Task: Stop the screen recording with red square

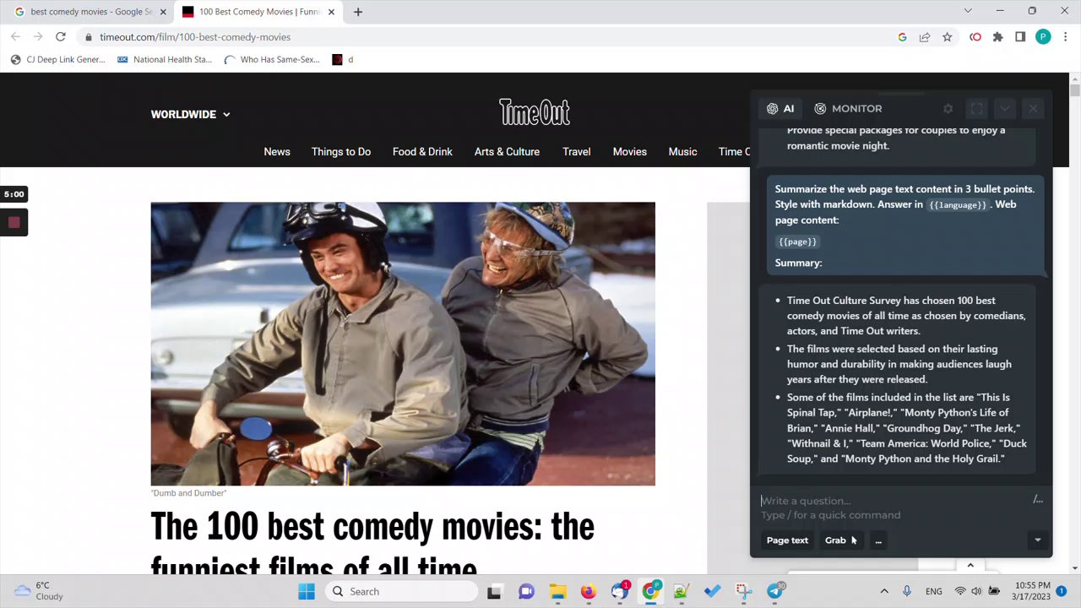Action: pyautogui.click(x=14, y=222)
